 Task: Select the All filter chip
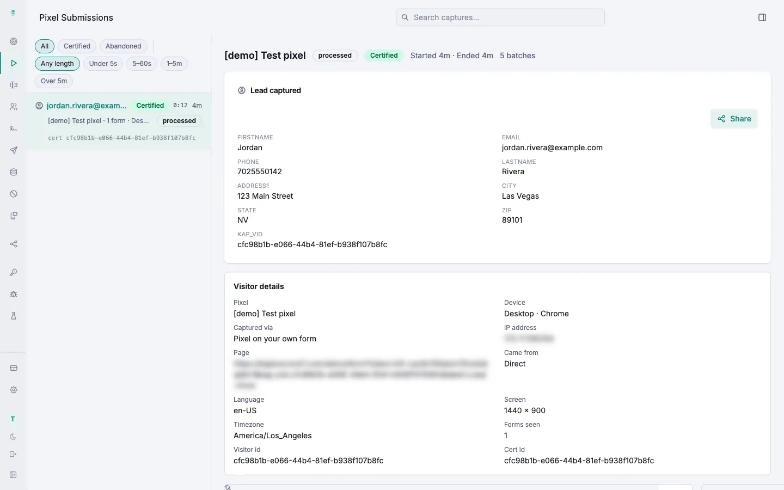[x=45, y=46]
